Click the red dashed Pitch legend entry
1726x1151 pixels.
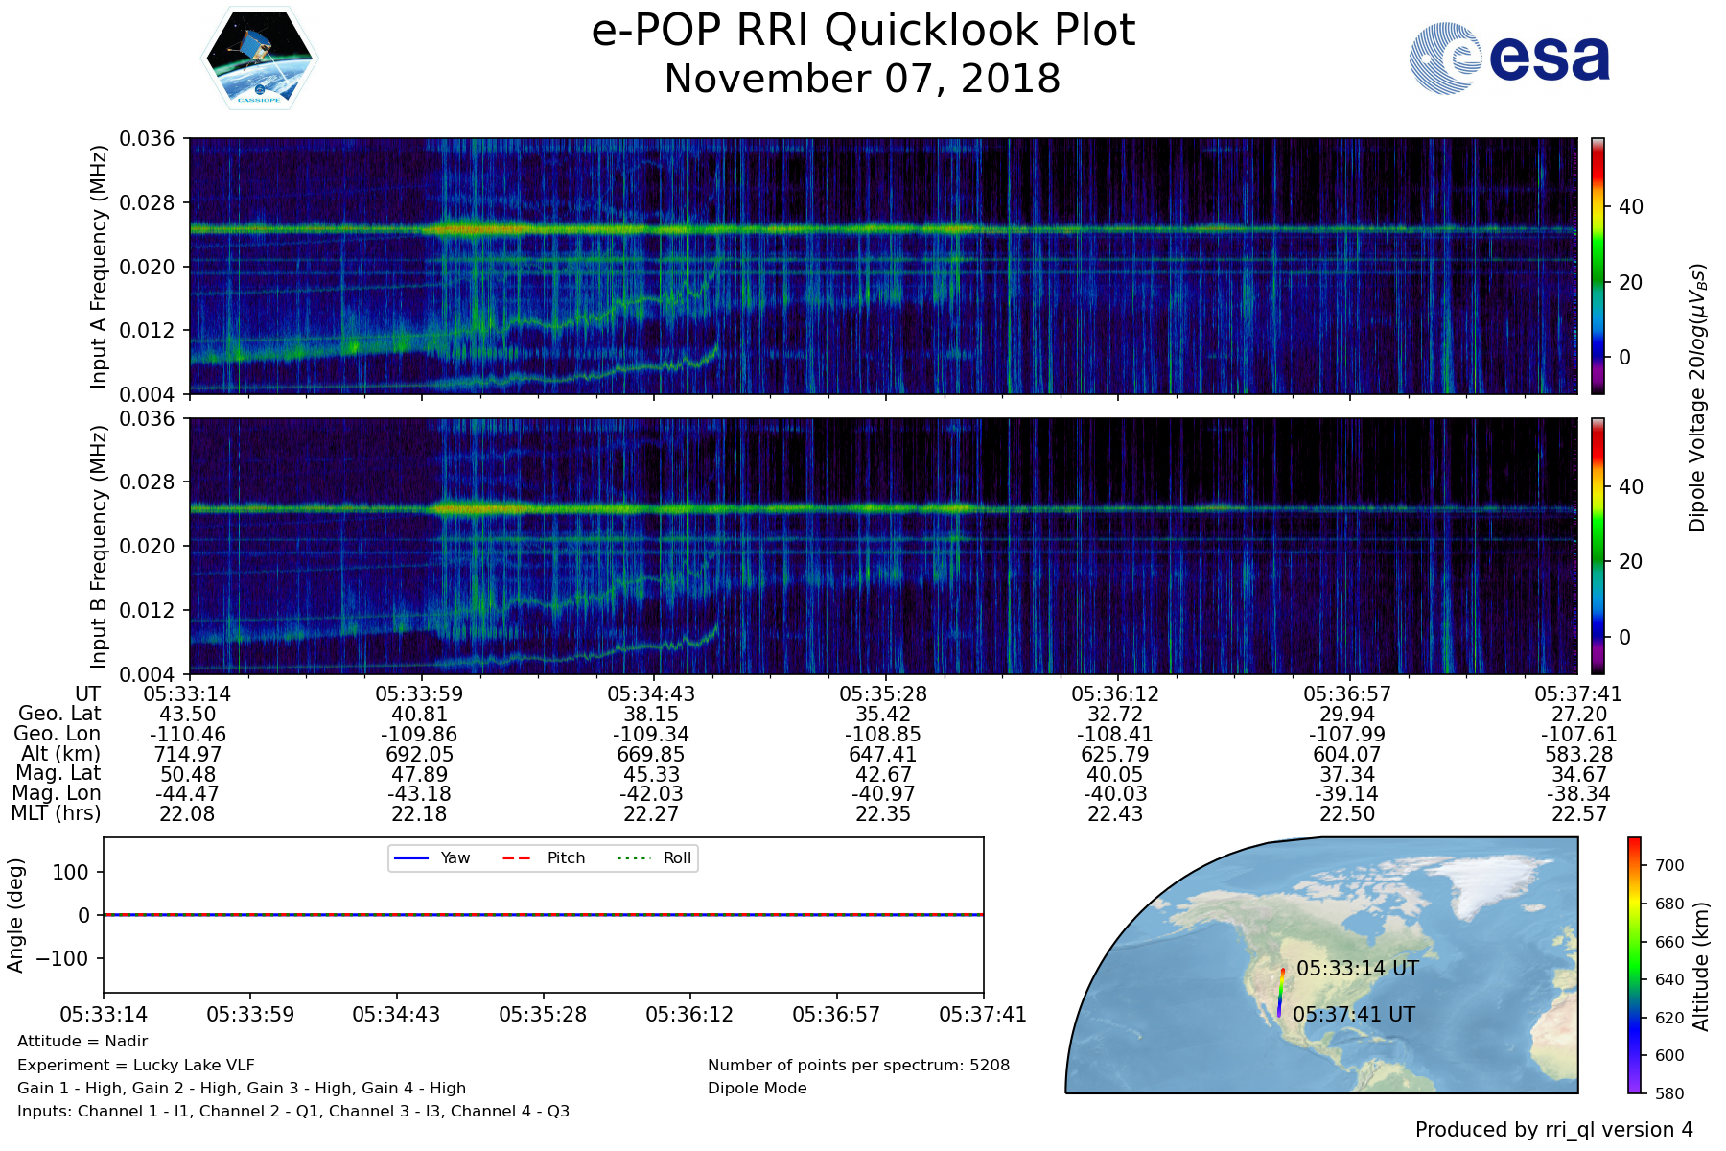544,857
